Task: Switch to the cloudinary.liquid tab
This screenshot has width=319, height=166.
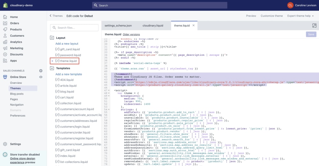Action: click(x=153, y=25)
